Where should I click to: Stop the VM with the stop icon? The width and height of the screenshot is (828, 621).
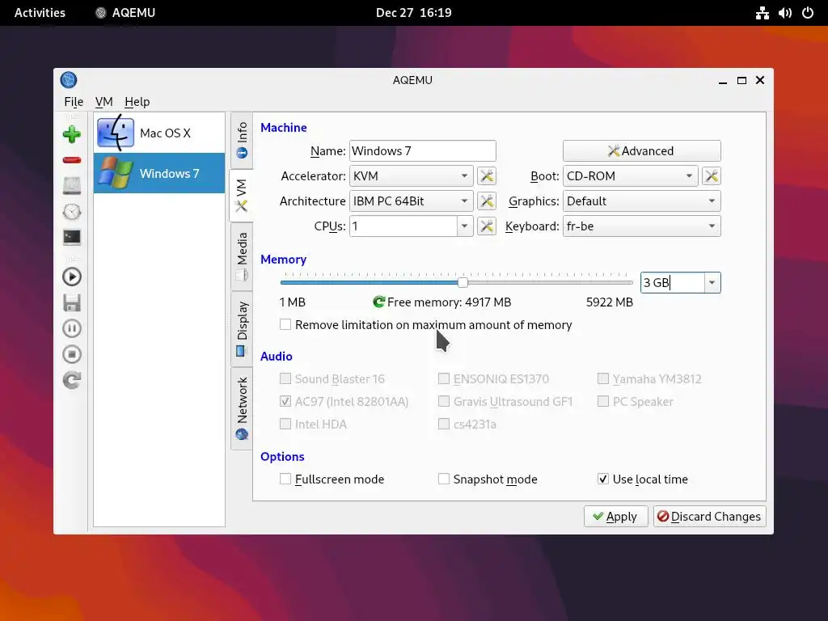click(72, 354)
